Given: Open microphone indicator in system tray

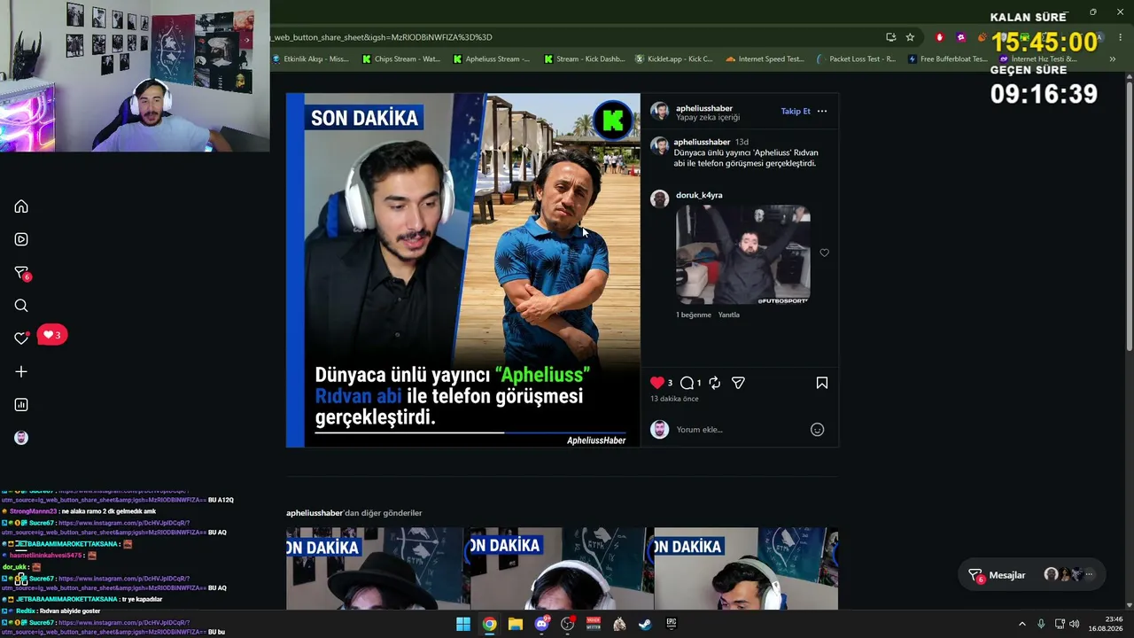Looking at the screenshot, I should coord(1041,624).
